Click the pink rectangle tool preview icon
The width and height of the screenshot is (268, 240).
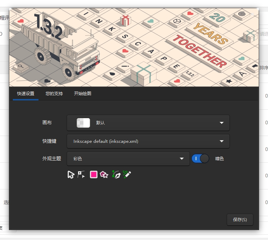(x=94, y=174)
